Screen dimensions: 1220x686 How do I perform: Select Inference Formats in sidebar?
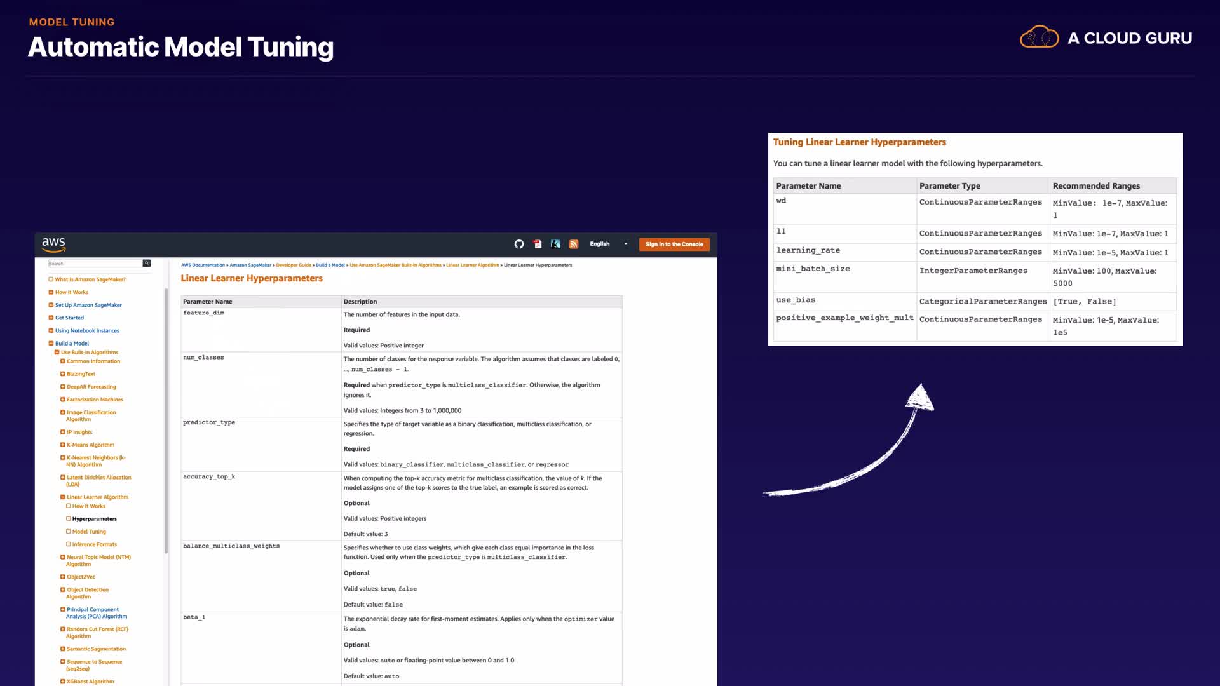94,544
